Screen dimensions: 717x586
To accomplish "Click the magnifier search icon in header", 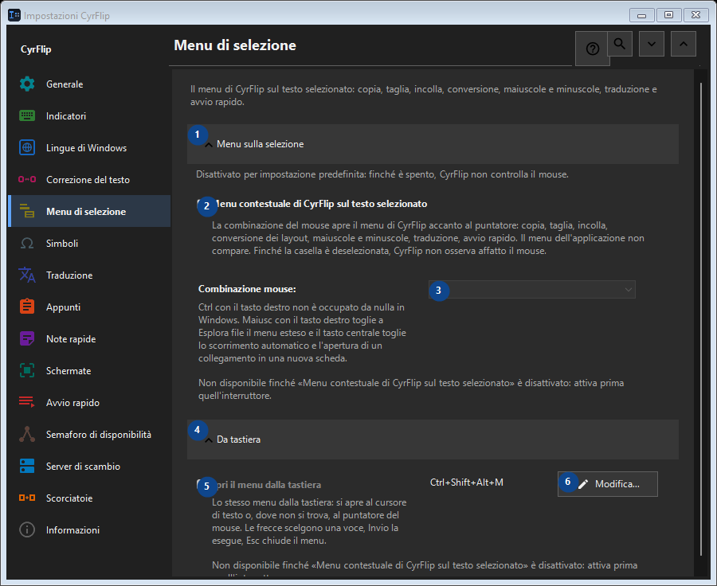I will pyautogui.click(x=620, y=44).
